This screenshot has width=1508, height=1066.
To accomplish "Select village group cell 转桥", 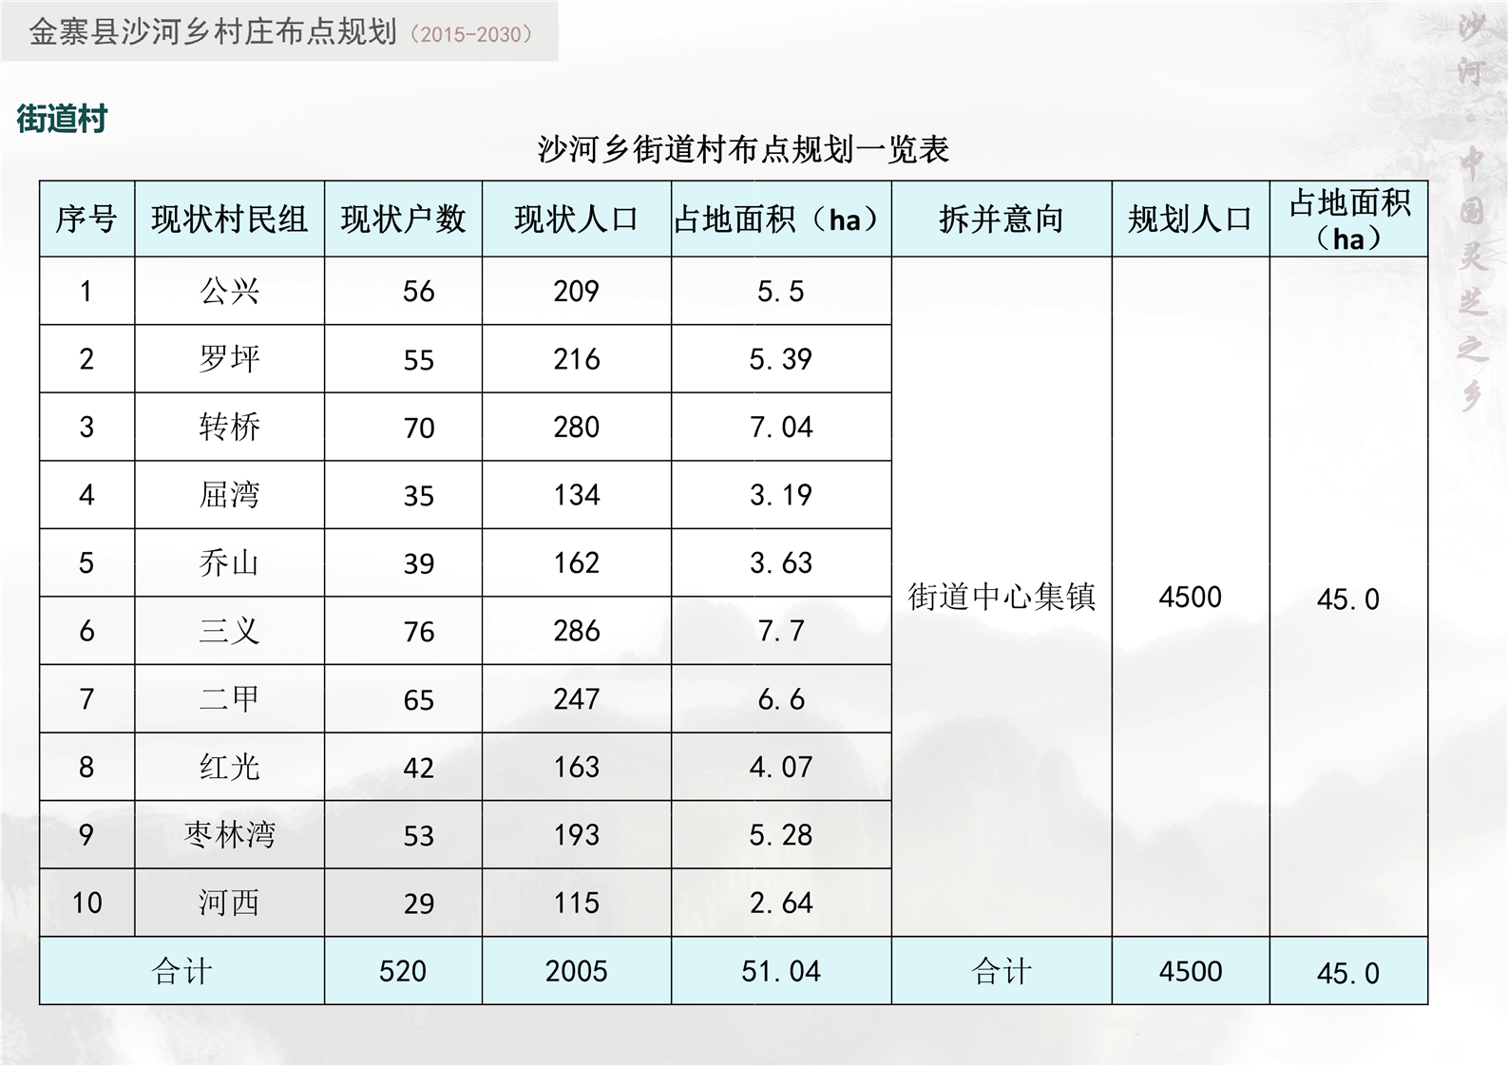I will (229, 427).
